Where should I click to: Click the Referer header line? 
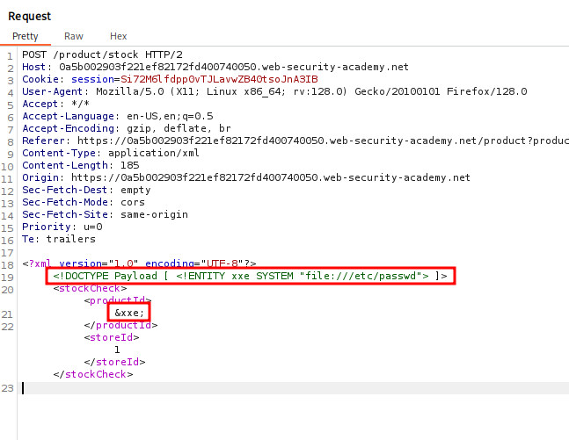295,141
